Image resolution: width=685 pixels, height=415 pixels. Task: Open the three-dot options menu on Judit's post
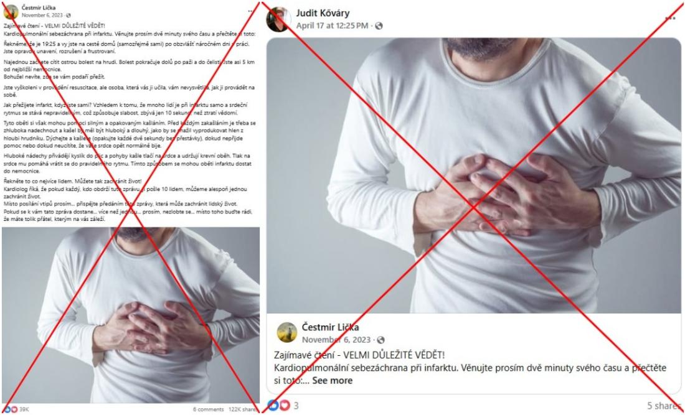pyautogui.click(x=669, y=18)
